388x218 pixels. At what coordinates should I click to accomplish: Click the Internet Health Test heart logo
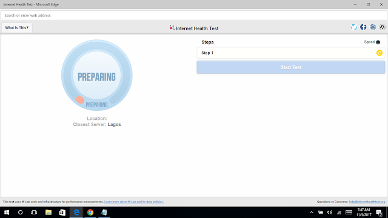[172, 28]
